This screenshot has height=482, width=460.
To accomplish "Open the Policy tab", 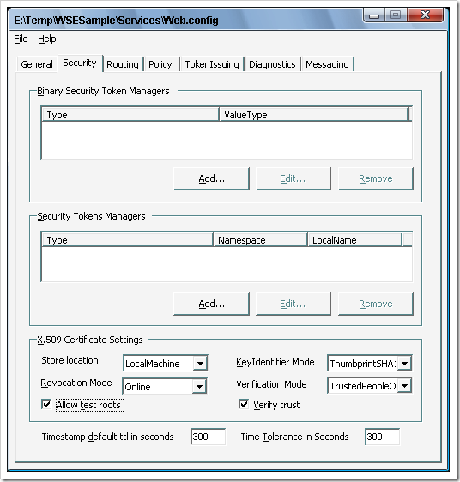I will [160, 64].
